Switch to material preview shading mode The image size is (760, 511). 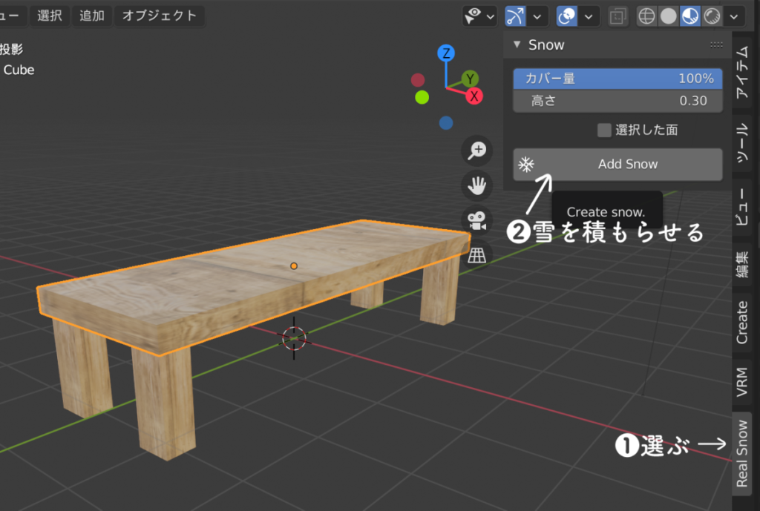(690, 16)
